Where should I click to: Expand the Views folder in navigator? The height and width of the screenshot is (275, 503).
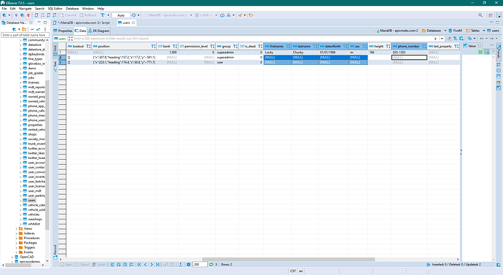(16, 229)
